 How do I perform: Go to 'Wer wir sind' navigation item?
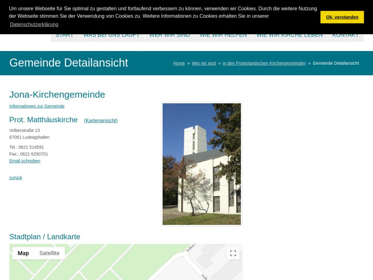point(170,37)
